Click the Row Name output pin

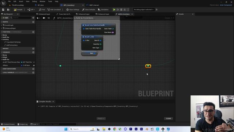pyautogui.click(x=113, y=32)
